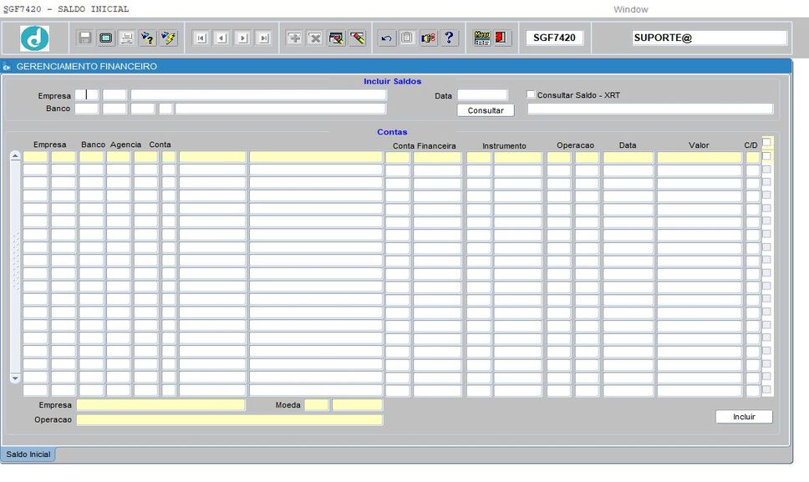Click the 'Conta Financeira' column header
Image resolution: width=809 pixels, height=482 pixels.
click(424, 146)
